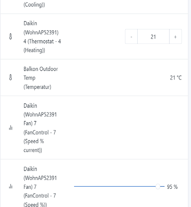Click thermometer icon beside Daikin Thermostat Heating
This screenshot has width=191, height=207.
tap(10, 37)
